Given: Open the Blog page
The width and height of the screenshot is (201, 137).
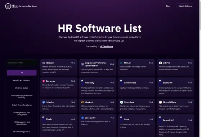Looking at the screenshot, I should [x=167, y=6].
